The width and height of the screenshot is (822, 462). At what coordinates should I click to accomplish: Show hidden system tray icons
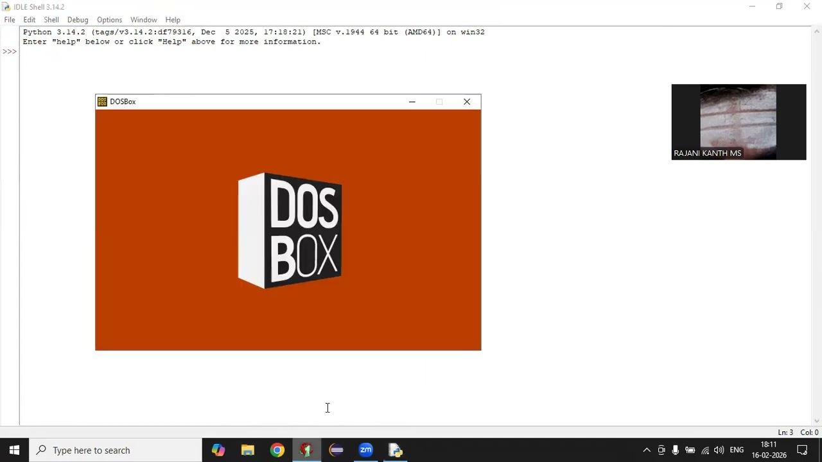pyautogui.click(x=647, y=450)
